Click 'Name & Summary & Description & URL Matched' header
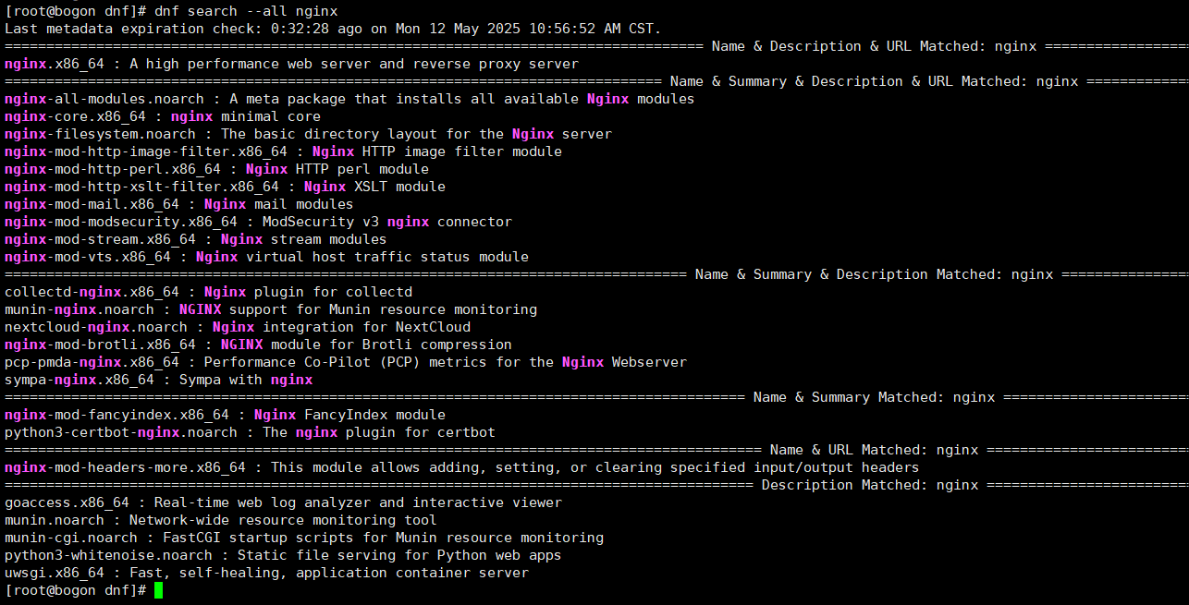The width and height of the screenshot is (1189, 605). [874, 81]
